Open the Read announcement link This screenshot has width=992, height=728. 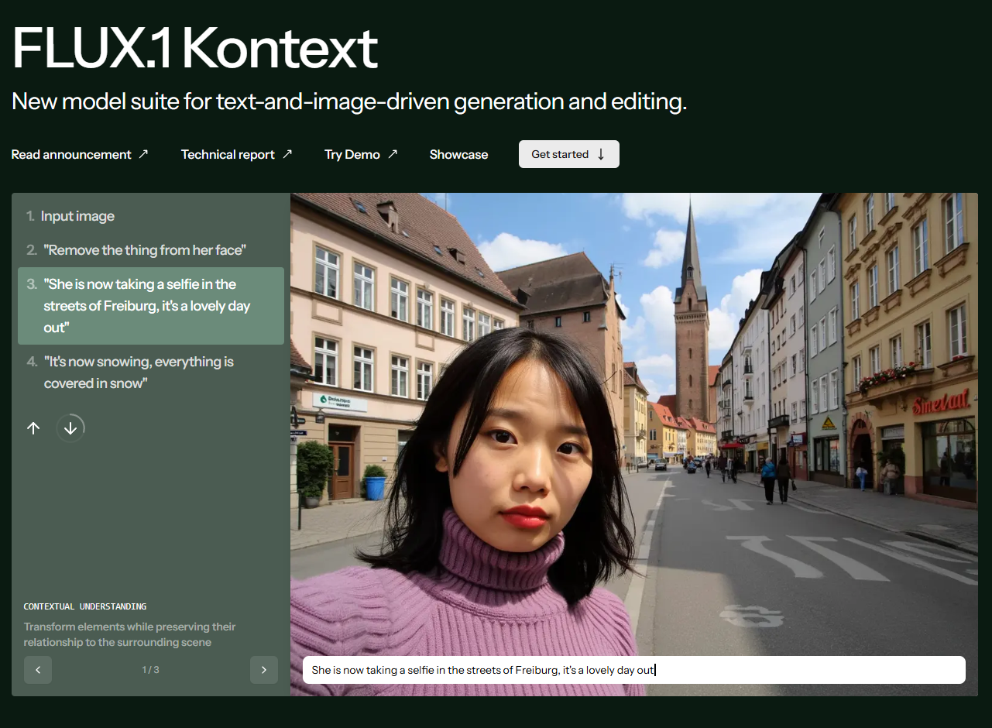[x=71, y=155]
